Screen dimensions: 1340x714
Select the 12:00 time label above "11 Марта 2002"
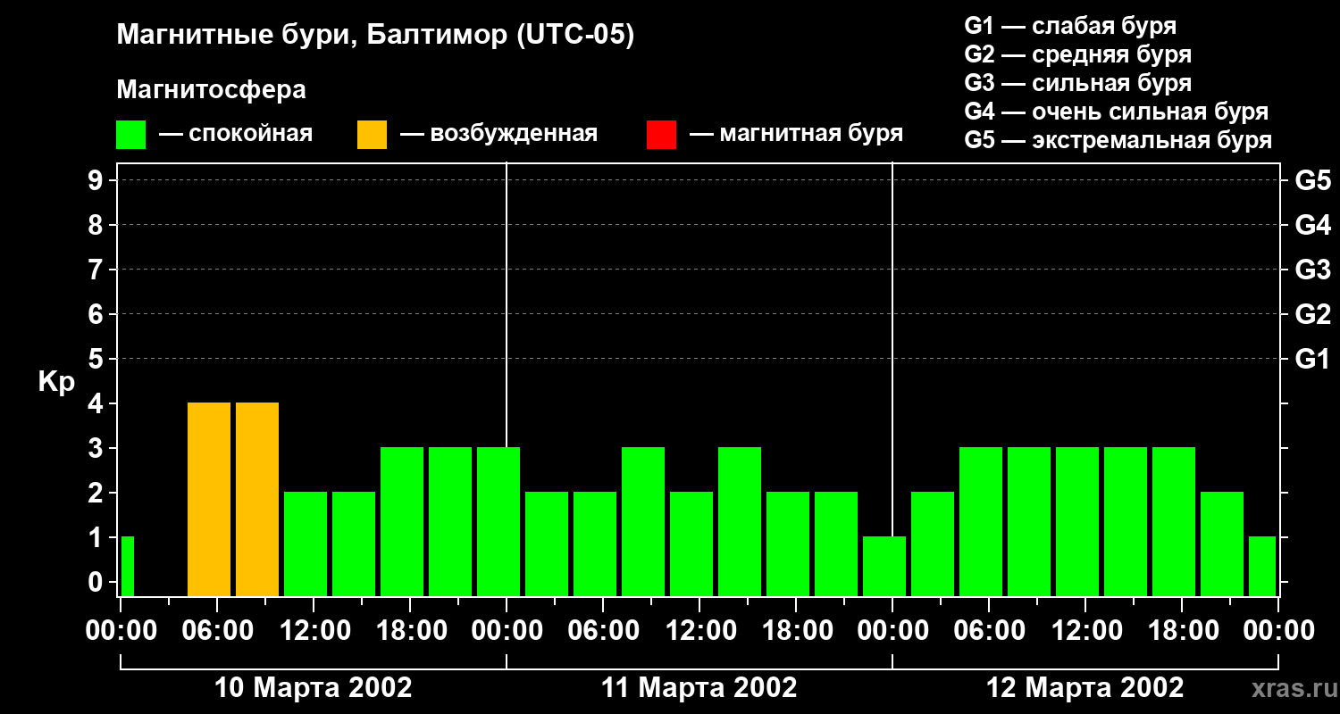(x=699, y=631)
